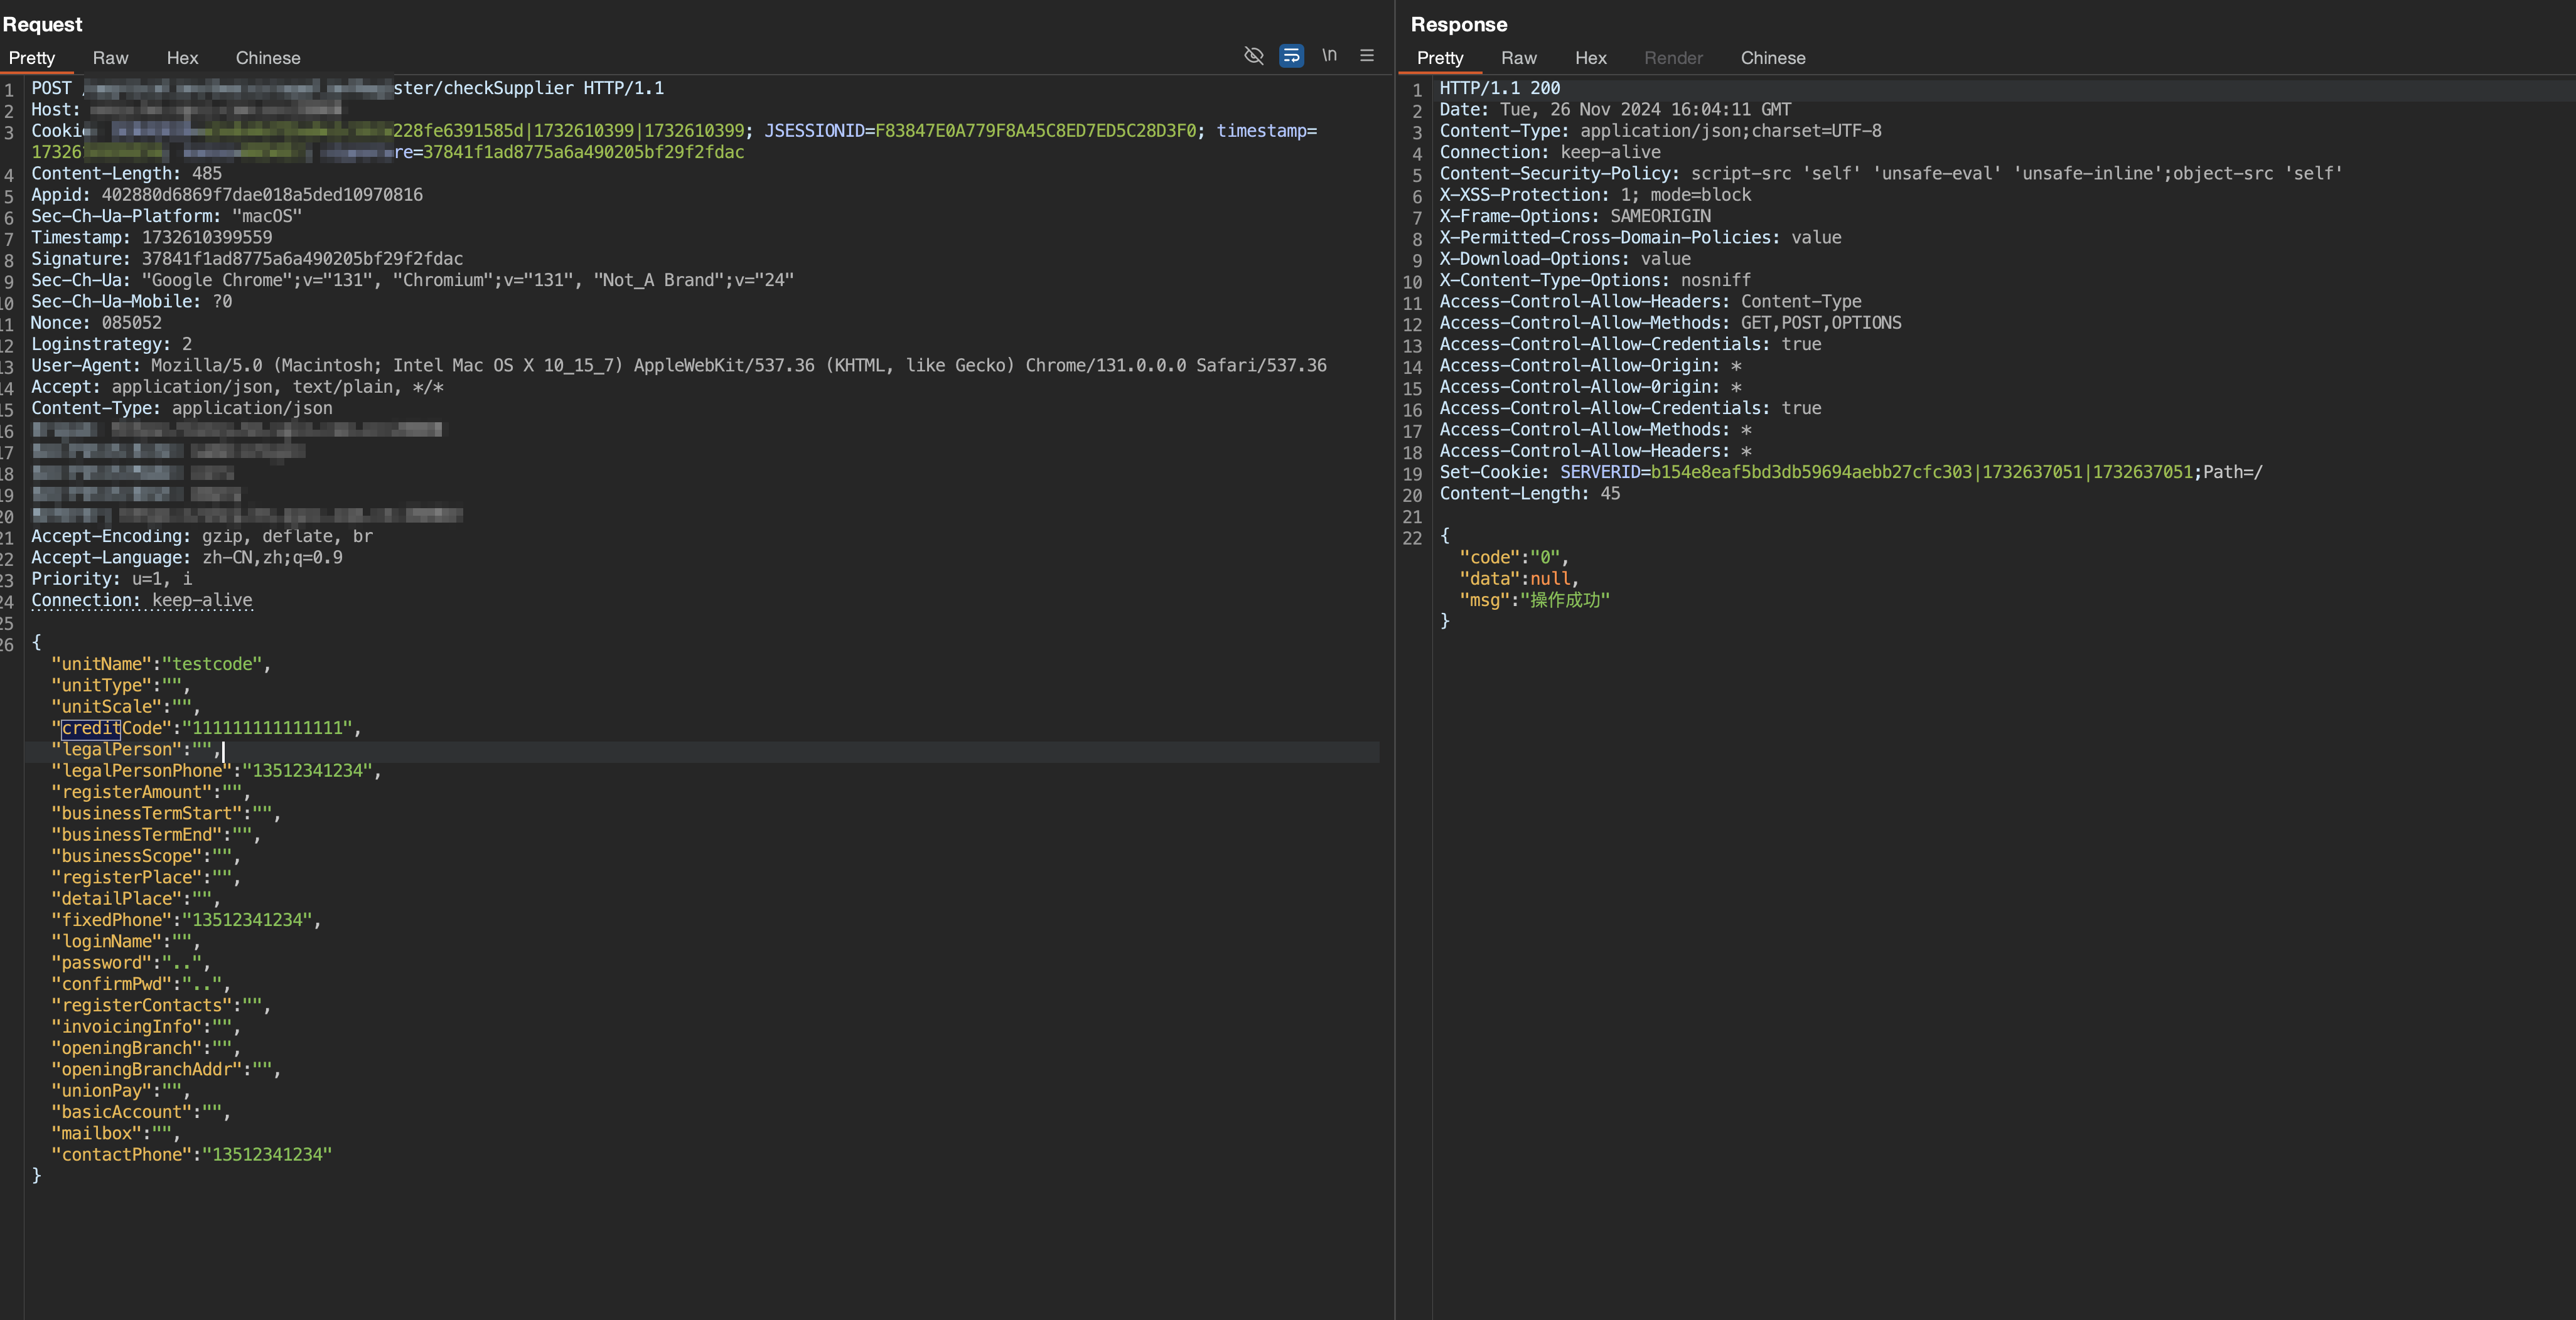Image resolution: width=2576 pixels, height=1320 pixels.
Task: Open the Response panel Hex tab
Action: click(1591, 58)
